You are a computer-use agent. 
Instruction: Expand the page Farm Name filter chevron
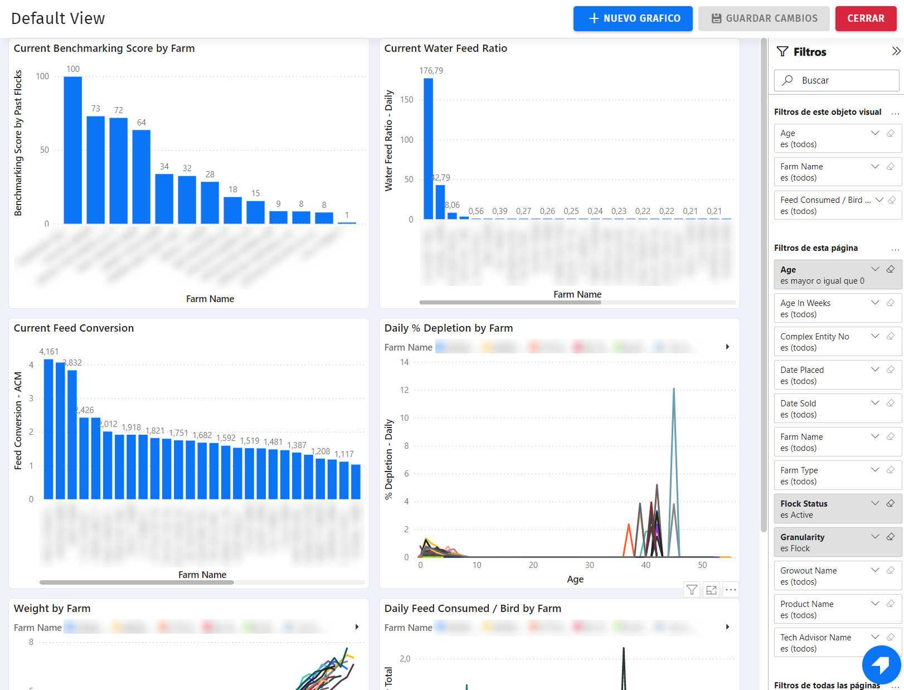point(875,436)
